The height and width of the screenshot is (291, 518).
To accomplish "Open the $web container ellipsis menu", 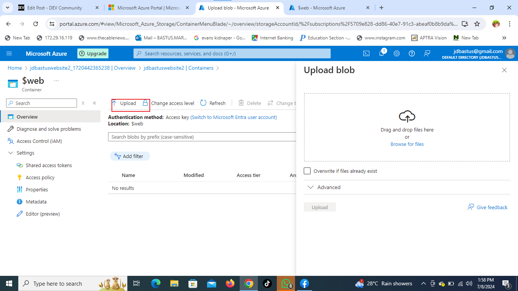I will click(57, 81).
